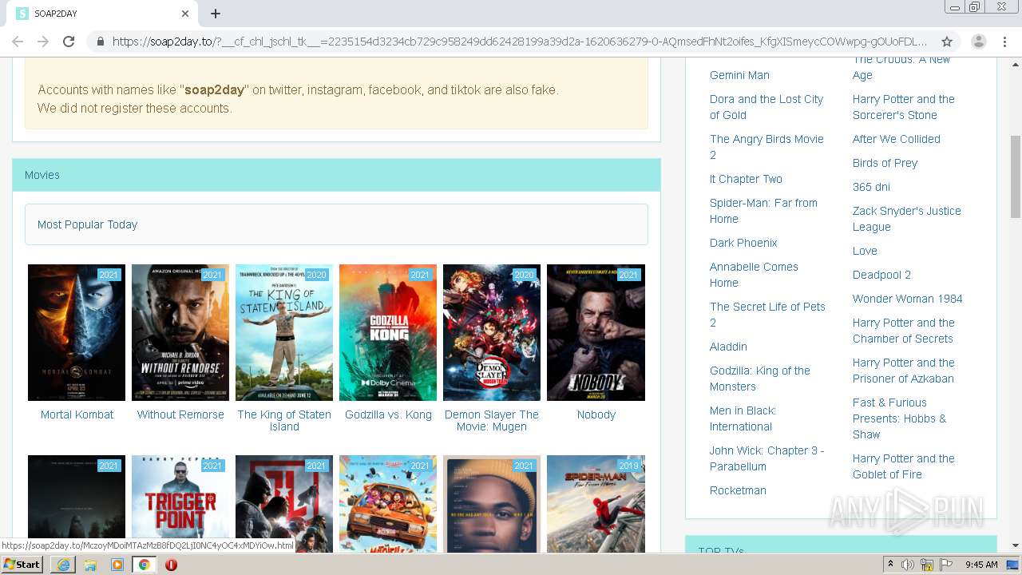Open the Mortal Kombat title link
The image size is (1022, 575).
point(77,414)
